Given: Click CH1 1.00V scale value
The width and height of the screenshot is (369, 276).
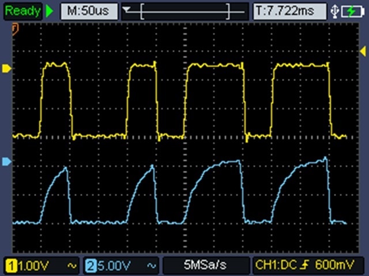Looking at the screenshot, I should click(x=33, y=266).
